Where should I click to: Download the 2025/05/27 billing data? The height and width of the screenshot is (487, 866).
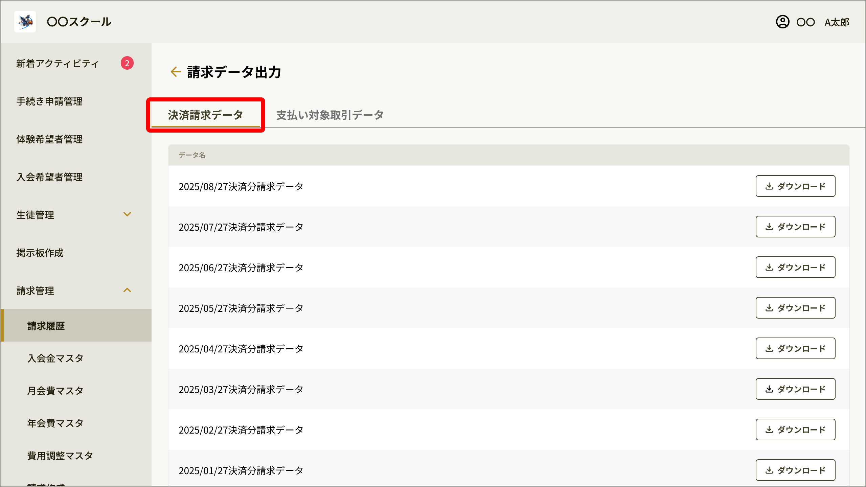(795, 308)
